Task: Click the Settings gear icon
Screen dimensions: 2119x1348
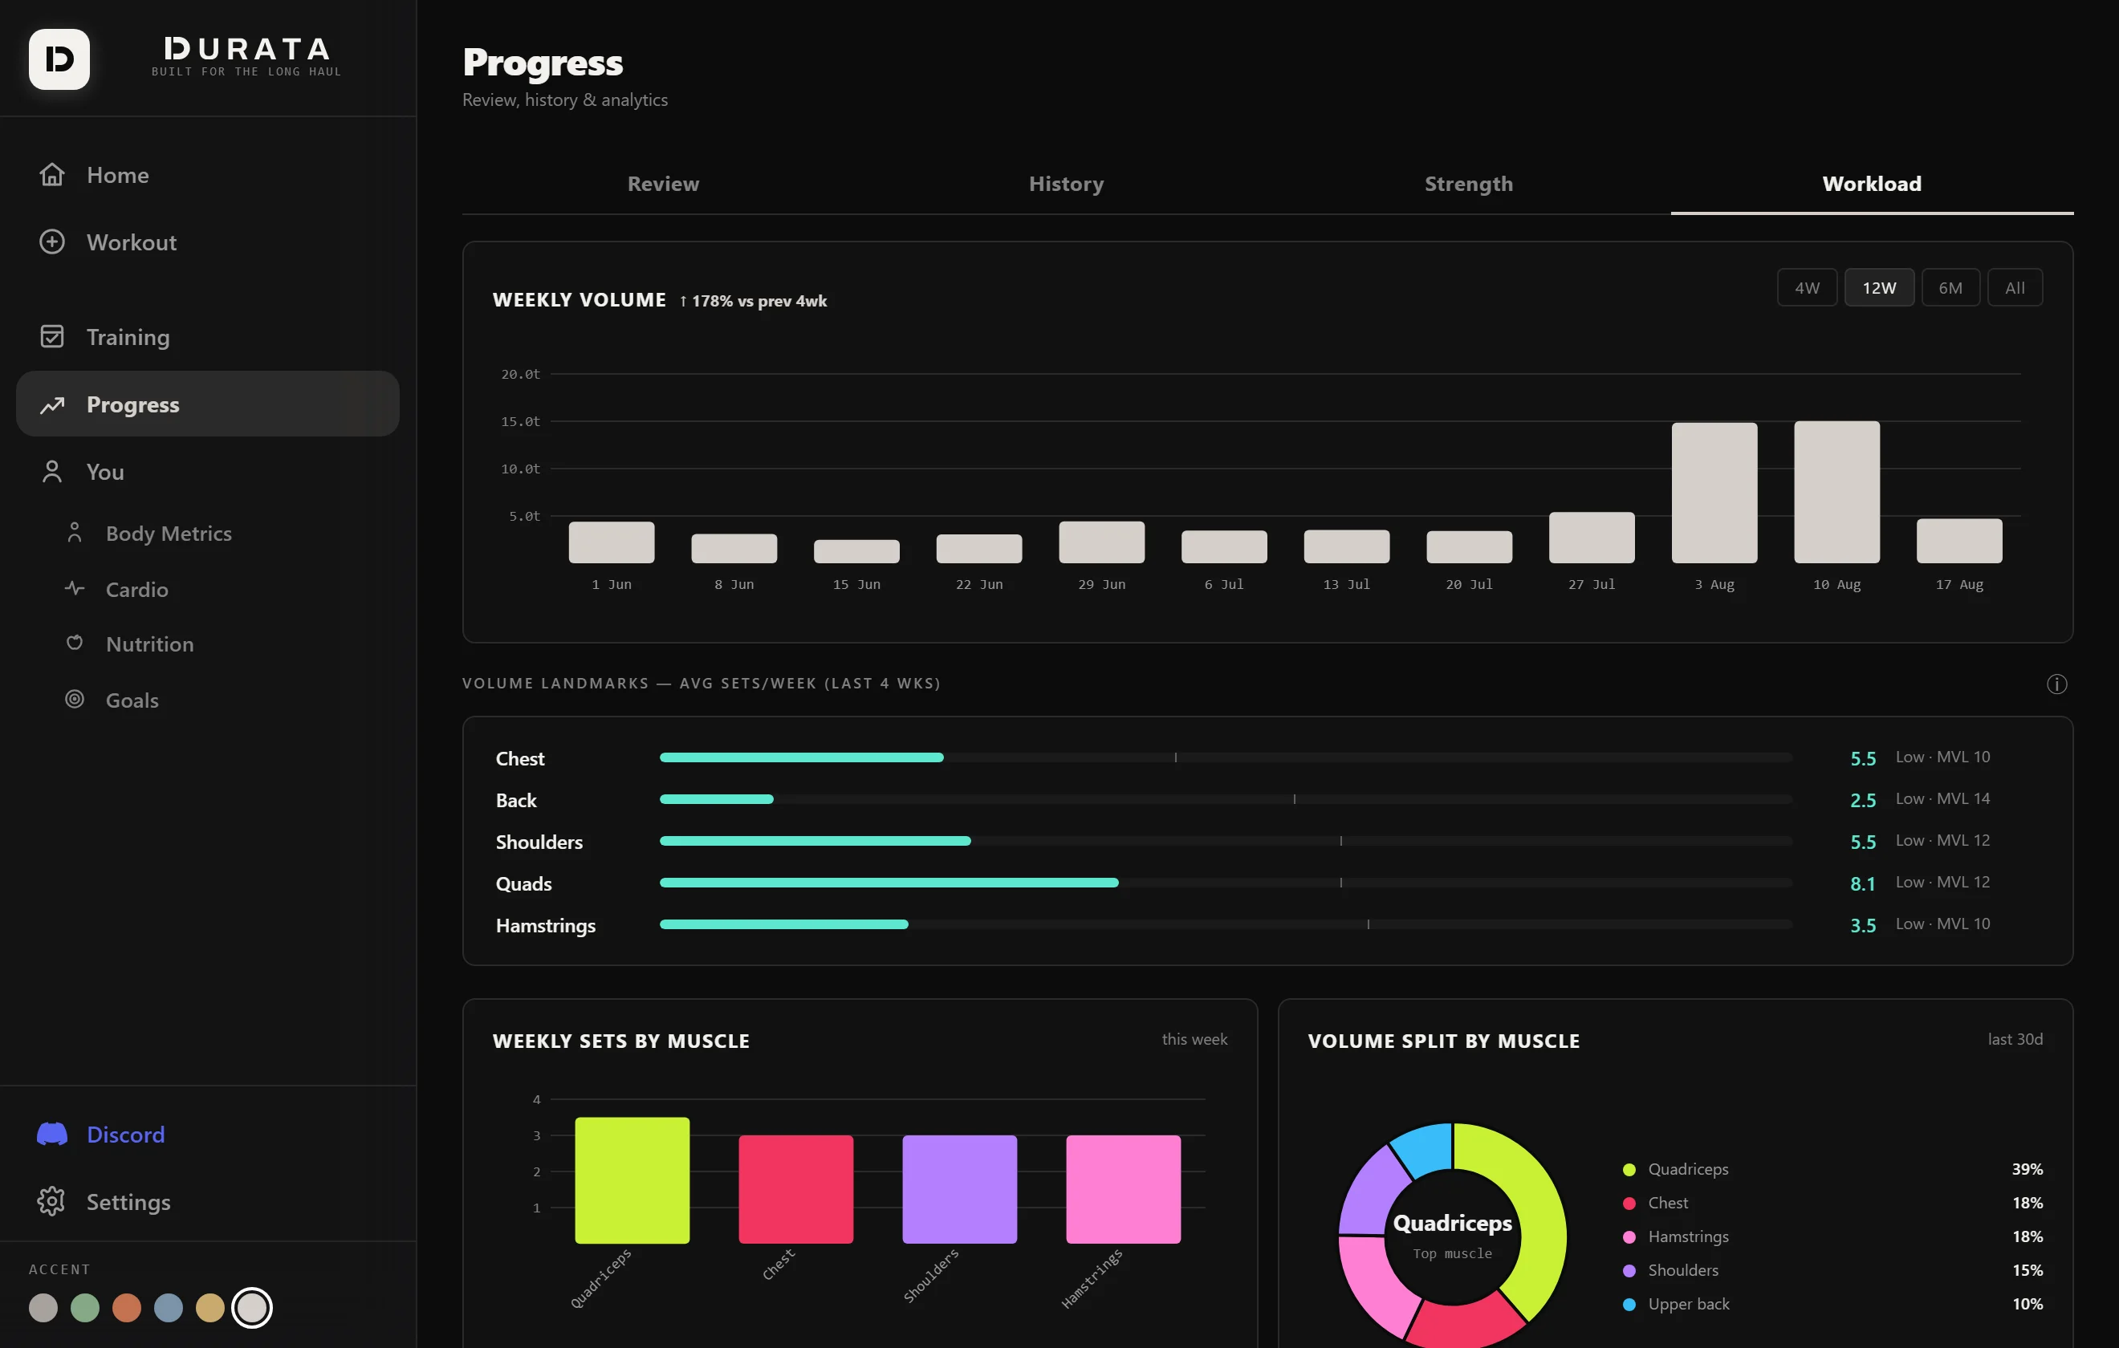Action: click(52, 1200)
